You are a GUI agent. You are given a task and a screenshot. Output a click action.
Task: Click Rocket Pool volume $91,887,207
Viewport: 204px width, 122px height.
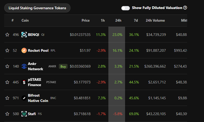pos(156,50)
